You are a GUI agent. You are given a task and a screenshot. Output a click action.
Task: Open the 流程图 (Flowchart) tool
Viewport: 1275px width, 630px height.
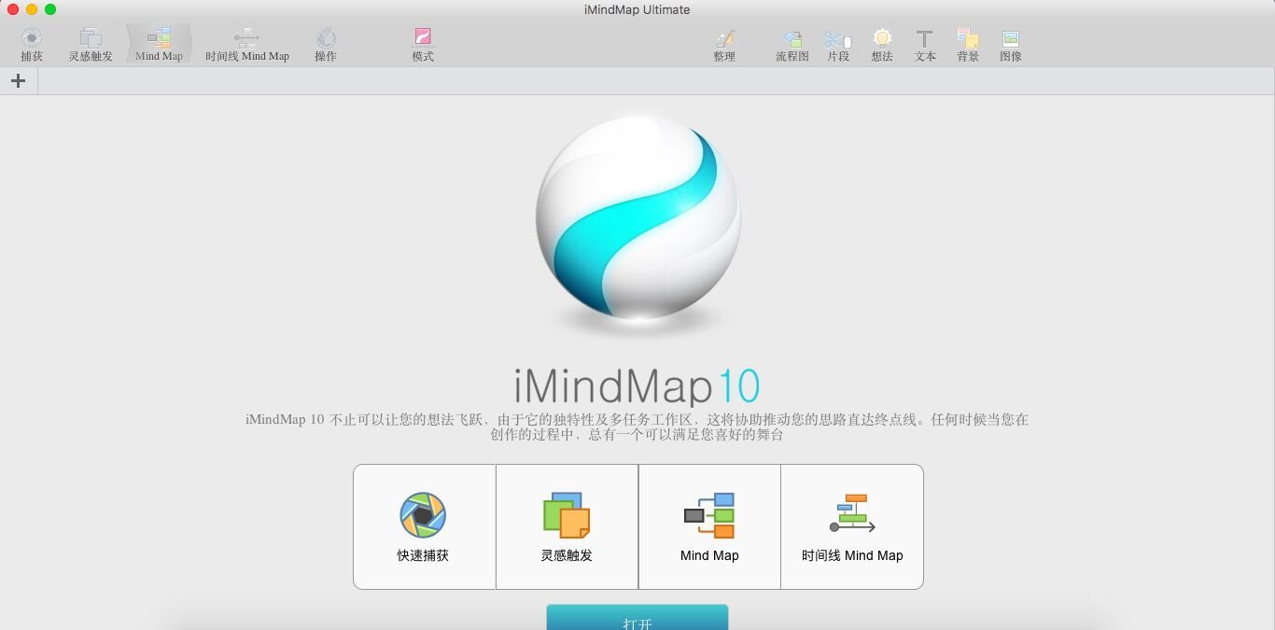[791, 42]
